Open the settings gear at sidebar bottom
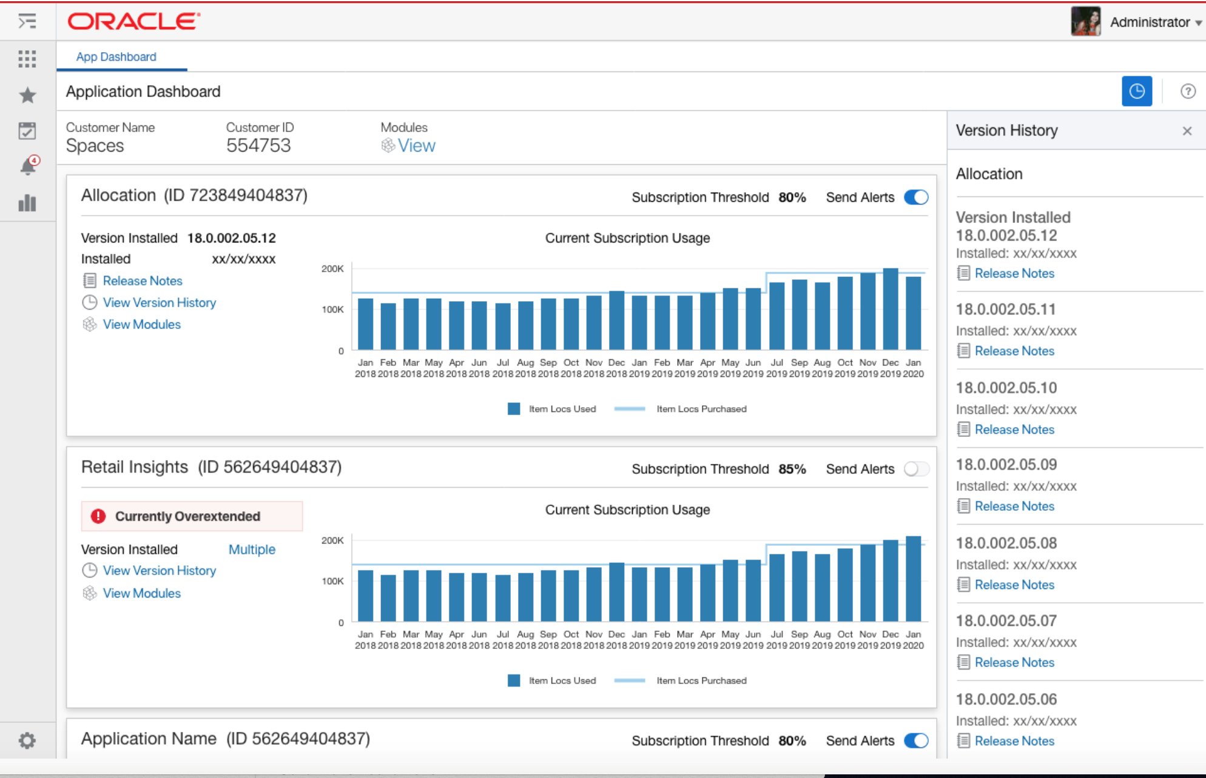Image resolution: width=1206 pixels, height=778 pixels. [x=27, y=740]
